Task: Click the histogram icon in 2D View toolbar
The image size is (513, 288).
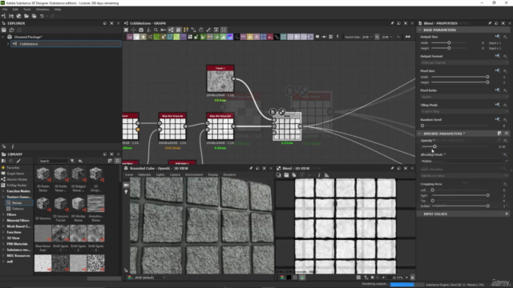Action: [326, 175]
